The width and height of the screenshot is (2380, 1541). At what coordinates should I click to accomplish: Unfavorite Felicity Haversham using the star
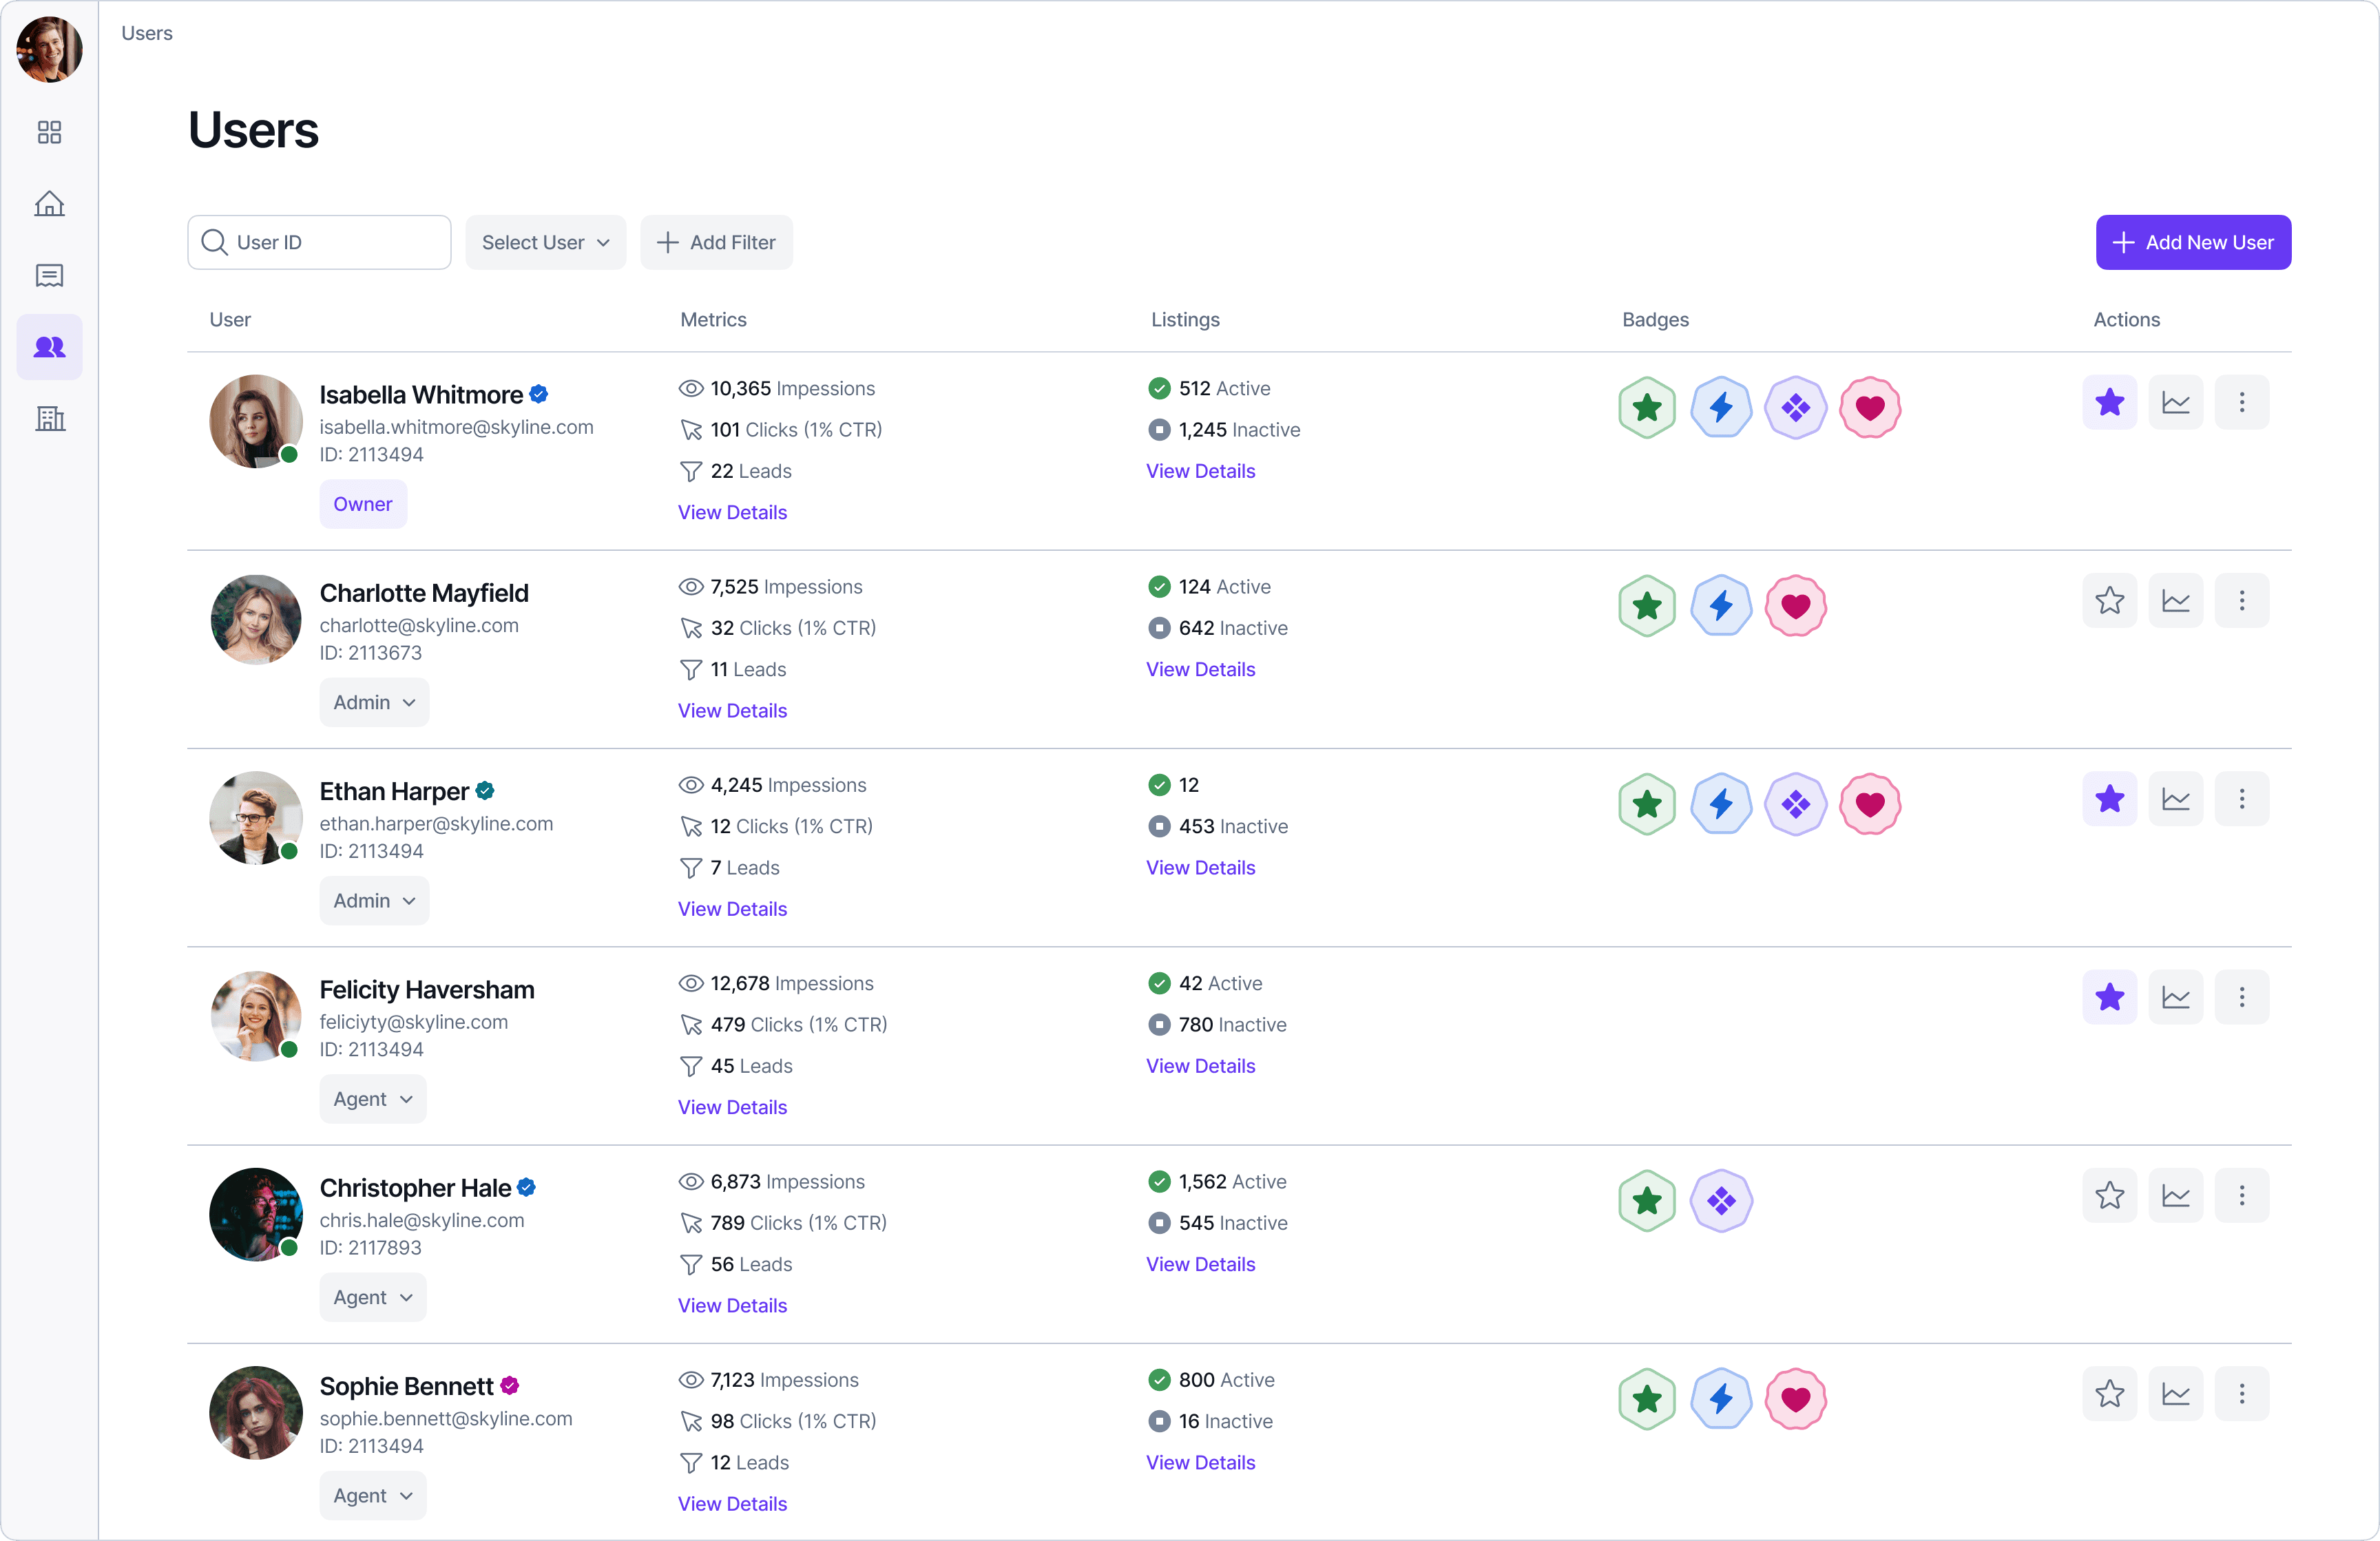(x=2109, y=997)
